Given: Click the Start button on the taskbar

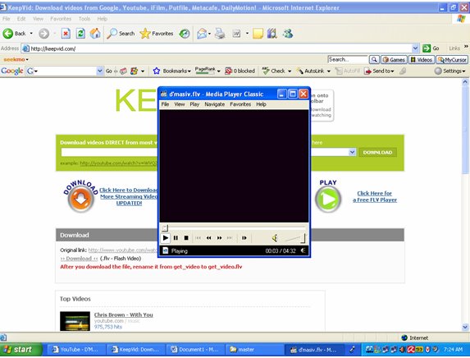Looking at the screenshot, I should (21, 350).
